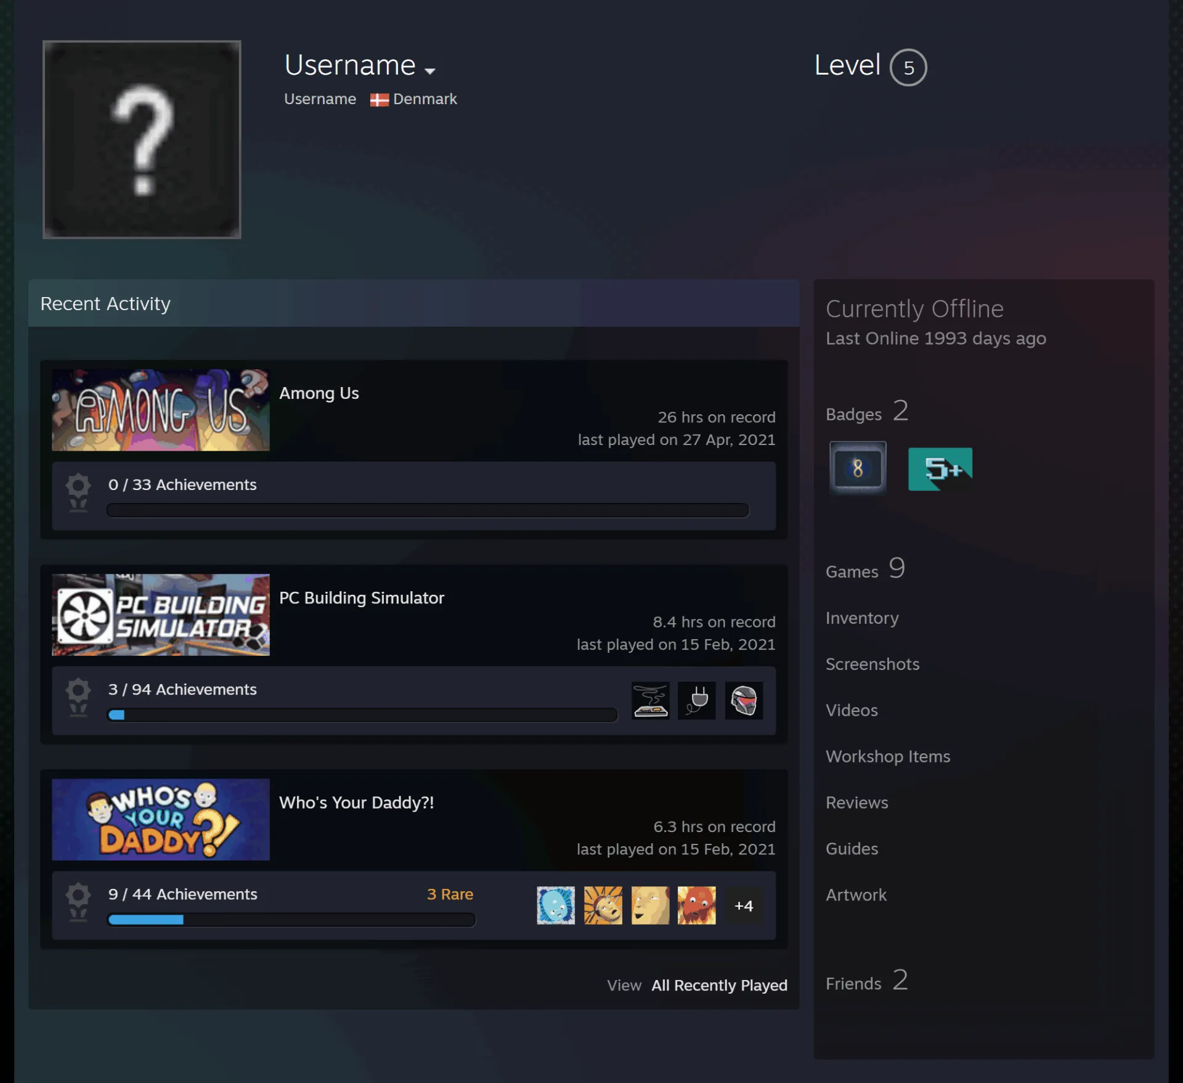The width and height of the screenshot is (1183, 1083).
Task: Click the Among Us achievements trophy icon
Action: (78, 492)
